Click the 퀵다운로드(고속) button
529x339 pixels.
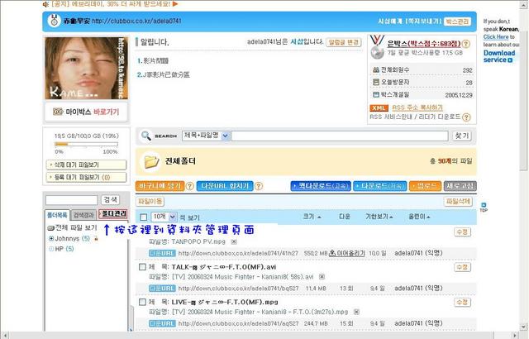pos(321,186)
